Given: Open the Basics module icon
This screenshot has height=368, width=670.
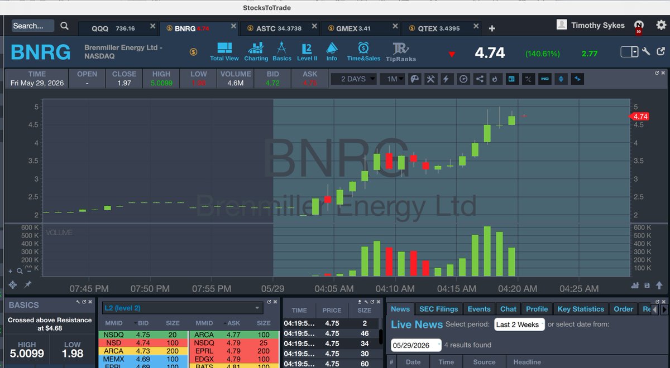Looking at the screenshot, I should (281, 51).
